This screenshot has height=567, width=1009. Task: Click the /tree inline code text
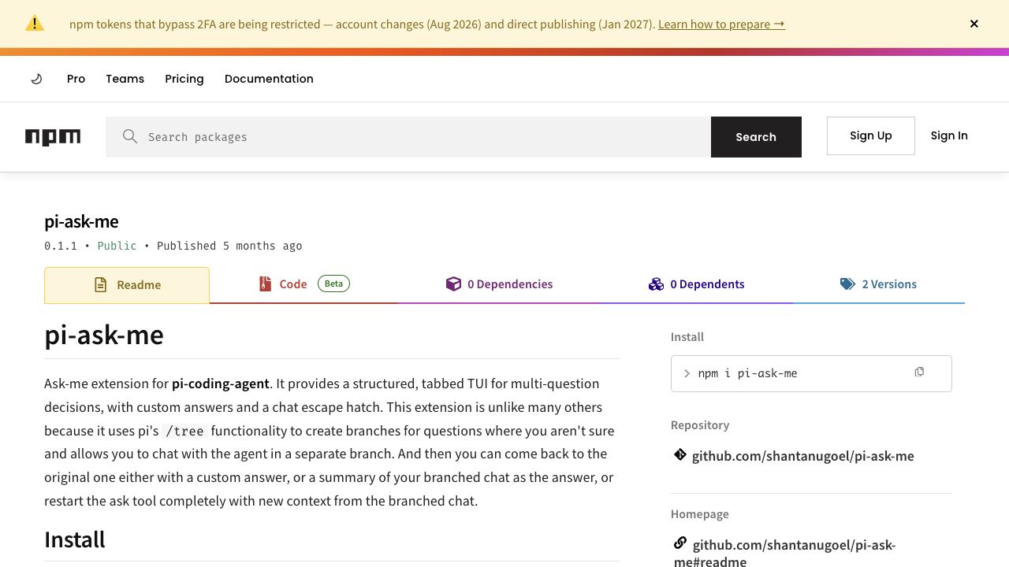[184, 431]
